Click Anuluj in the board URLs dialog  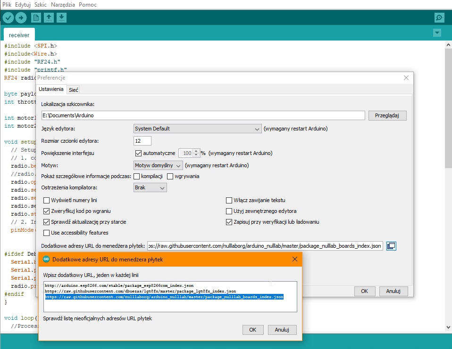pos(282,330)
